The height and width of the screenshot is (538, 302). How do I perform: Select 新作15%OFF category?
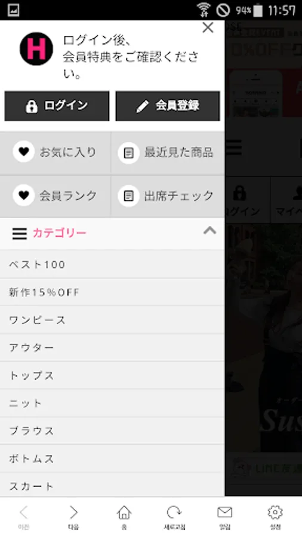pos(112,292)
